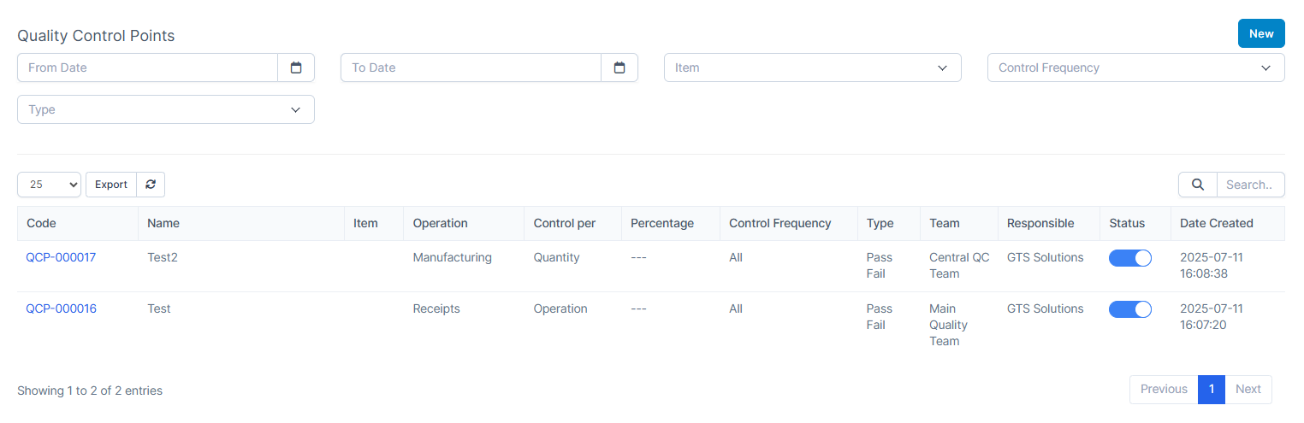The width and height of the screenshot is (1304, 423).
Task: Toggle status switch for QCP-000017
Action: [1130, 258]
